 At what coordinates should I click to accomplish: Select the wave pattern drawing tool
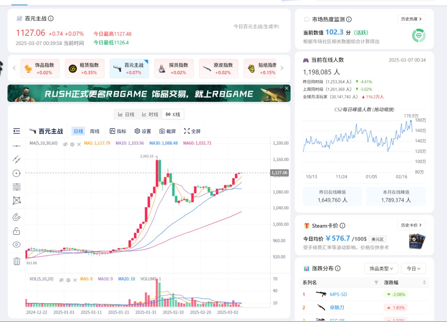16,200
